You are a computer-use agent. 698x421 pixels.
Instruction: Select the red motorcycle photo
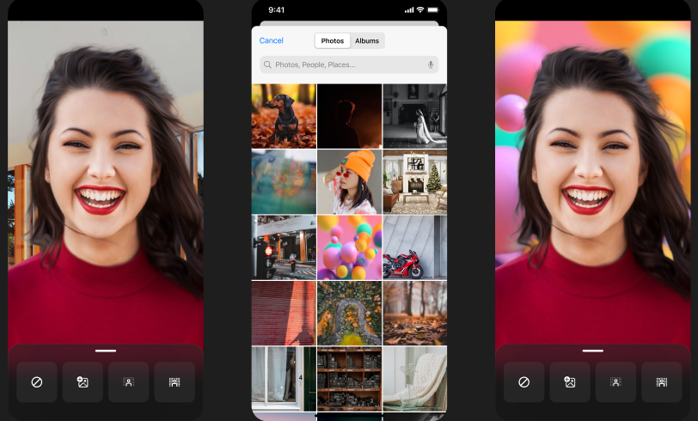(x=414, y=247)
